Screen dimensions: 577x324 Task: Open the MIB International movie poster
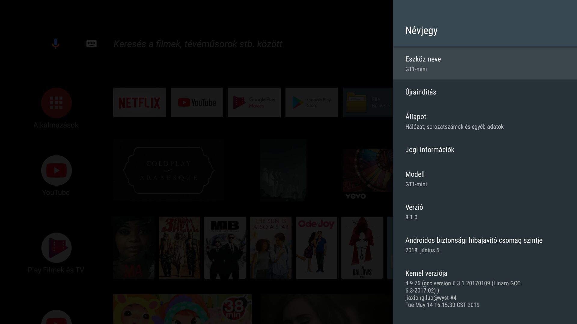(x=225, y=248)
